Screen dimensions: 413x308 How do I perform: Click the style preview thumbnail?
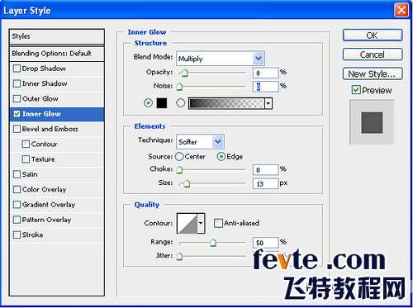pos(372,122)
